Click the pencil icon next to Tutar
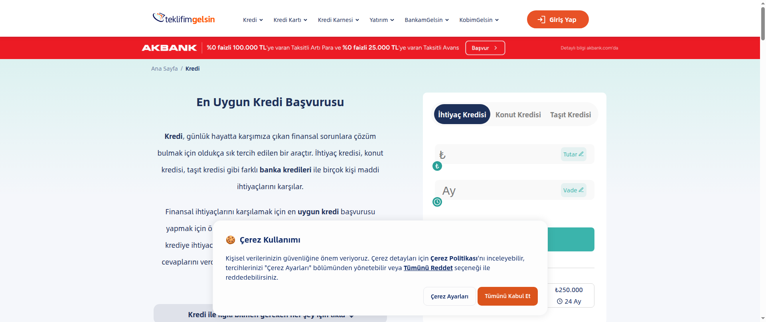 (x=581, y=154)
